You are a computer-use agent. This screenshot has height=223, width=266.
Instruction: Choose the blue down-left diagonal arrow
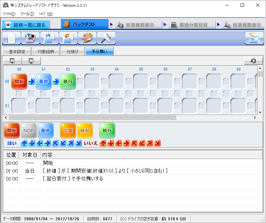(x=63, y=143)
